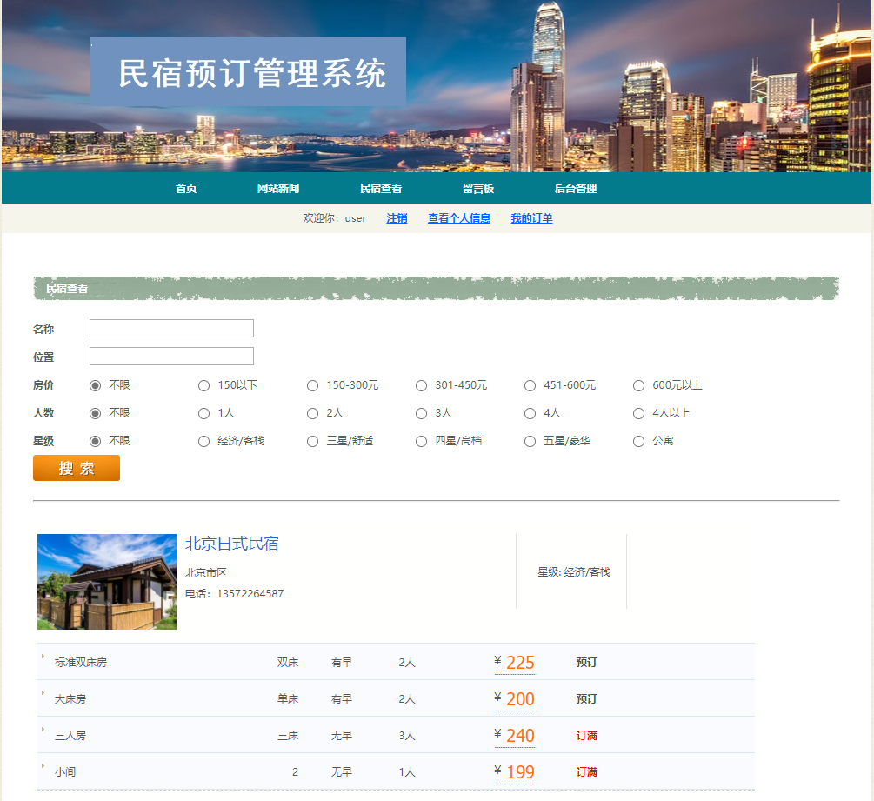
Task: Select the "301-450元" price range option
Action: pos(421,385)
